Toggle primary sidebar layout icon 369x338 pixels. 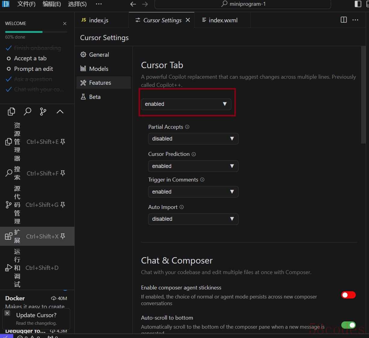click(358, 4)
